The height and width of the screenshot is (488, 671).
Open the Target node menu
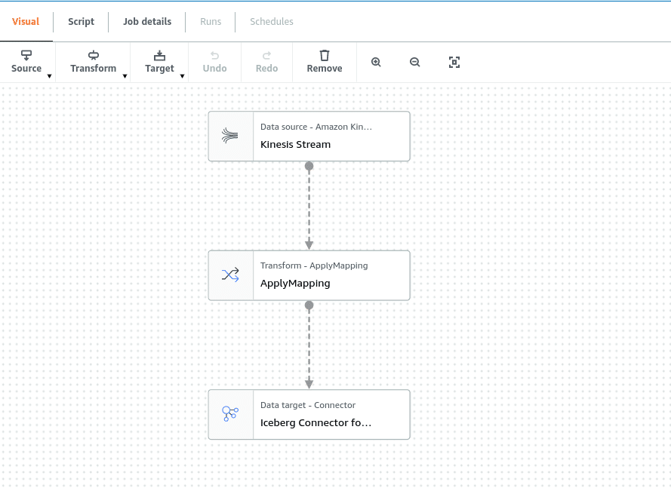[x=159, y=62]
